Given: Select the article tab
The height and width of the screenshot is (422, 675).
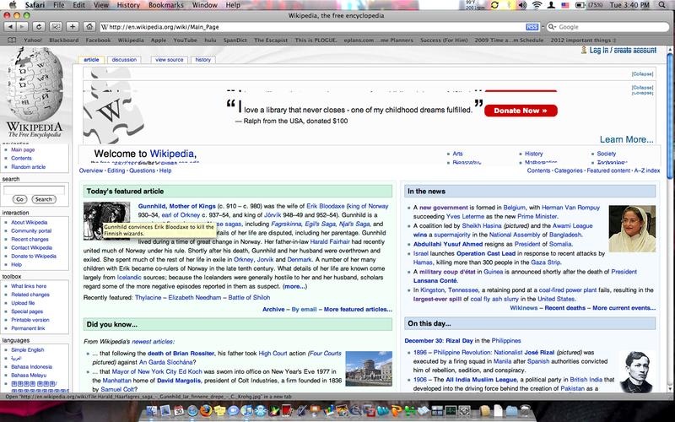Looking at the screenshot, I should [x=91, y=60].
